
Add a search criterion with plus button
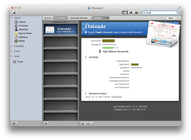pos(178,18)
